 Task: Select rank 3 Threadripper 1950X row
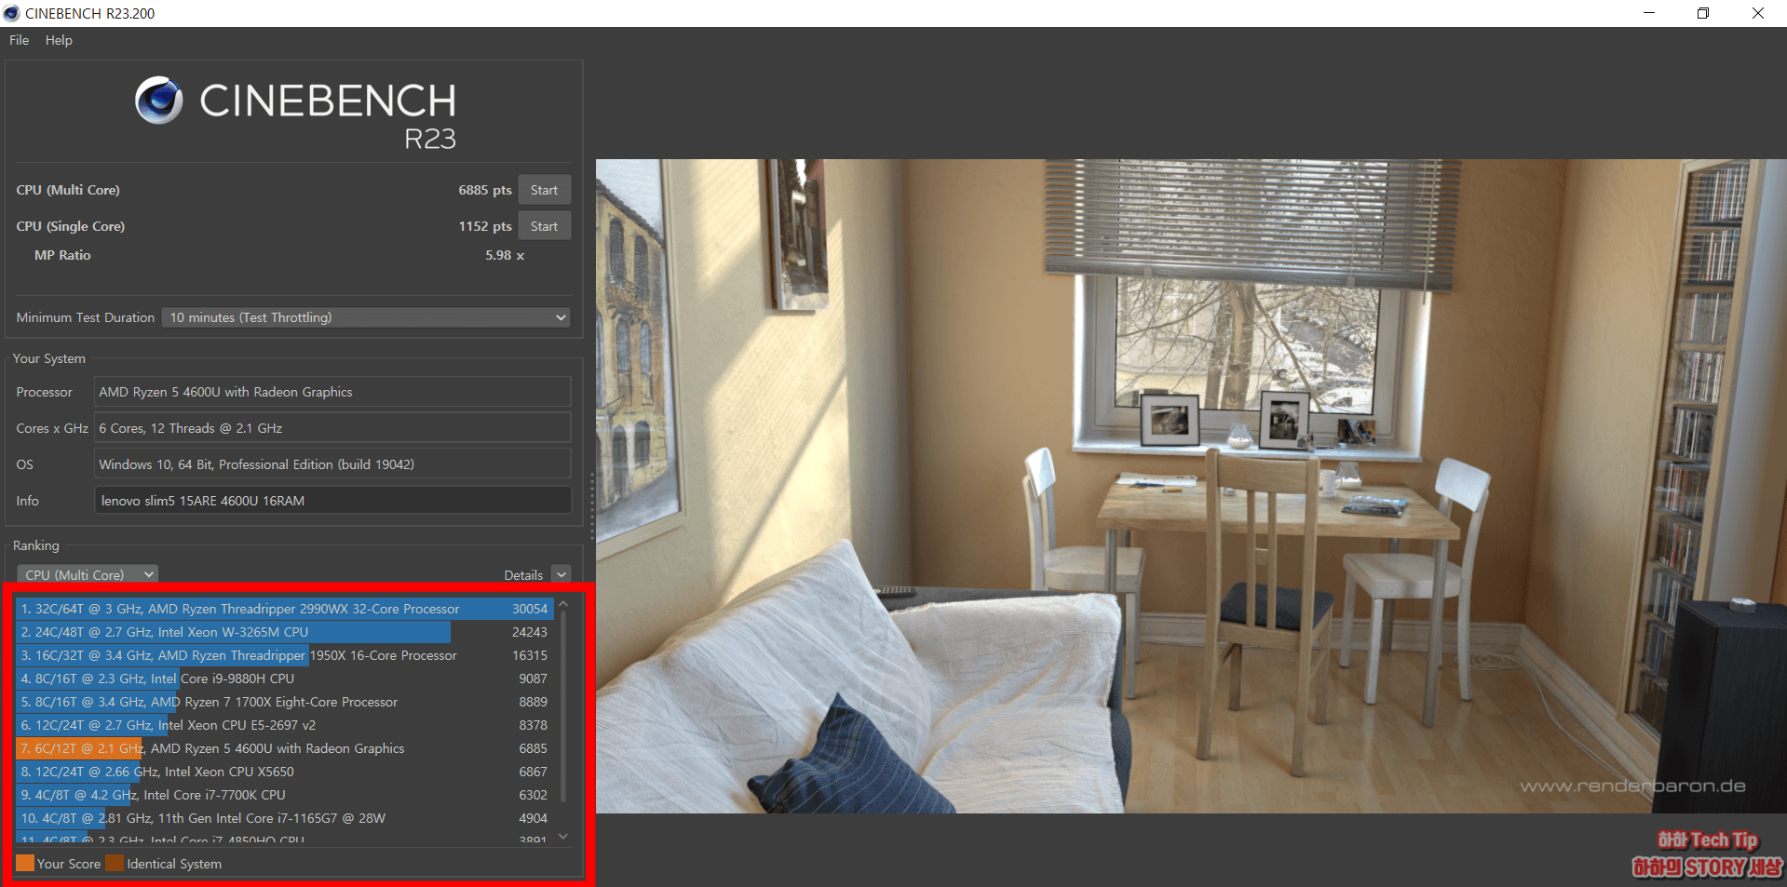click(x=285, y=655)
